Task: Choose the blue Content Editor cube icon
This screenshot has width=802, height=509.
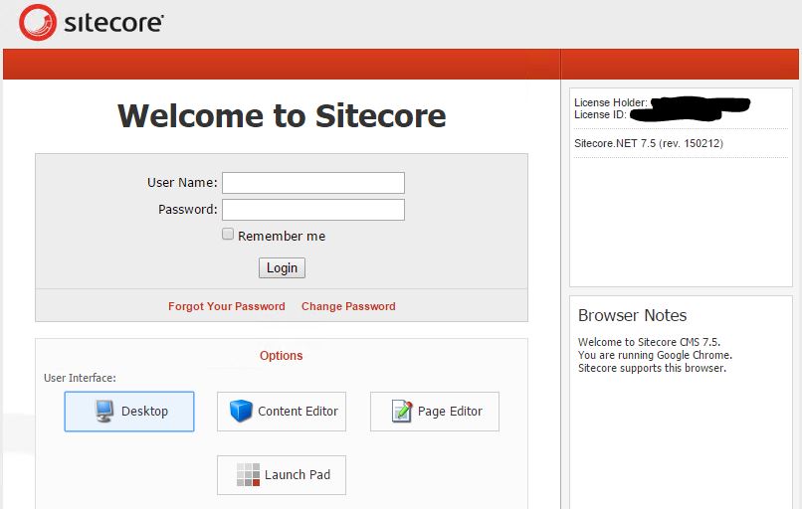Action: click(x=241, y=412)
